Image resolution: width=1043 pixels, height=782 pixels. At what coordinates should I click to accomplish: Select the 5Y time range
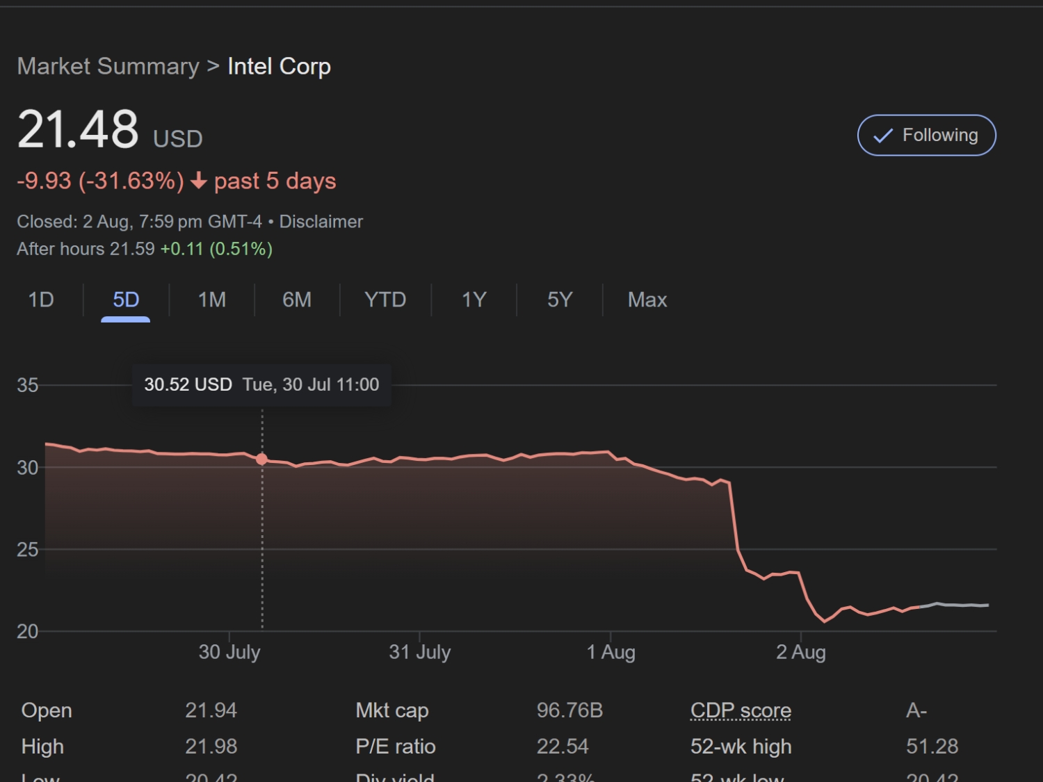click(558, 300)
